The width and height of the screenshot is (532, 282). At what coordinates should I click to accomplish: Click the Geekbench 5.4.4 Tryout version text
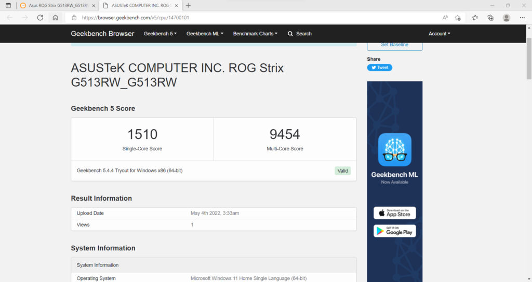tap(129, 171)
